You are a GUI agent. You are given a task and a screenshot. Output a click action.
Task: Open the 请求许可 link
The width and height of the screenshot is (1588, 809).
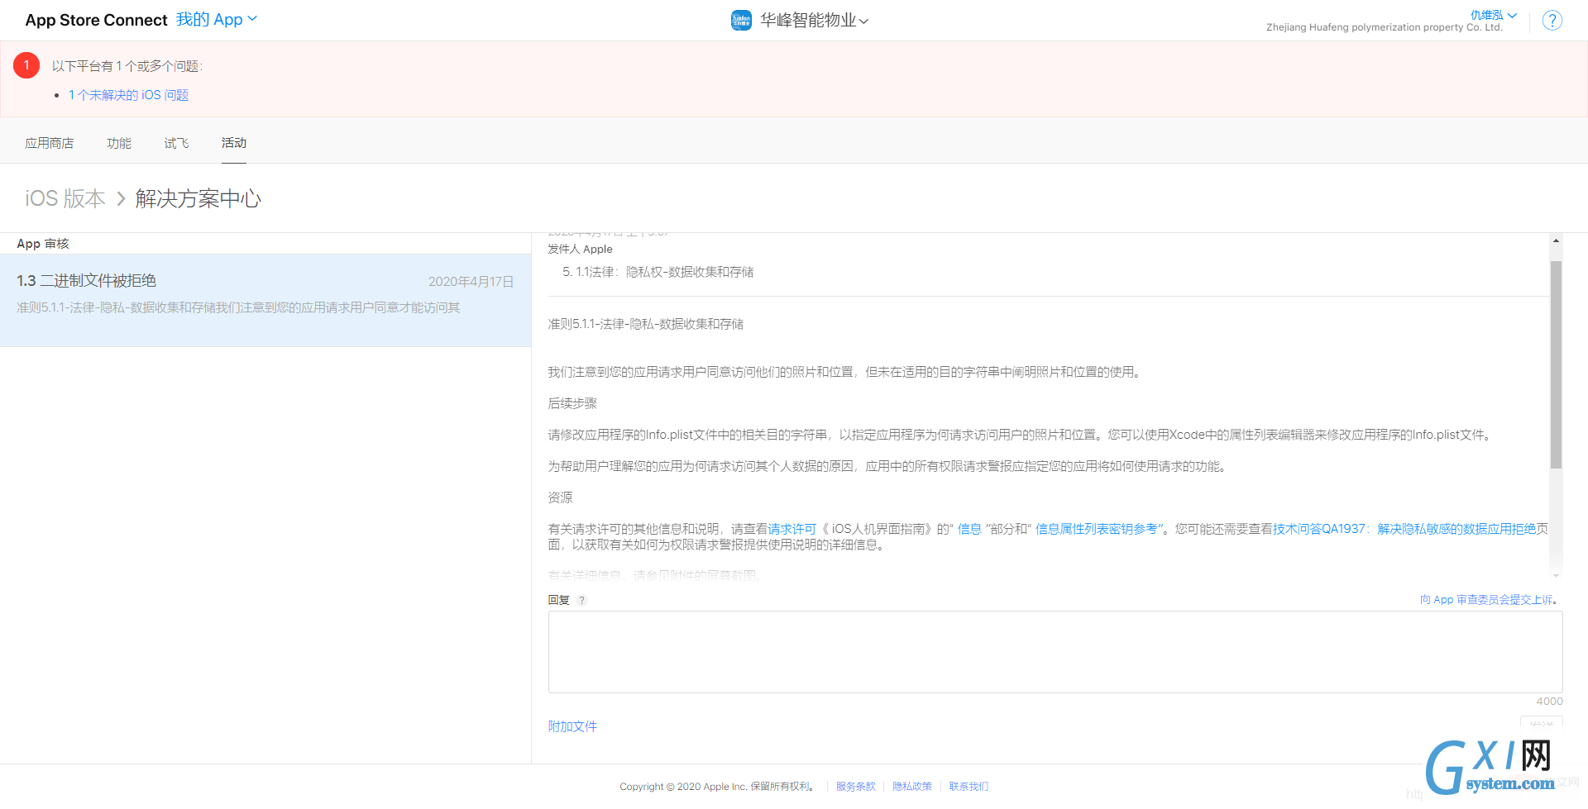792,529
